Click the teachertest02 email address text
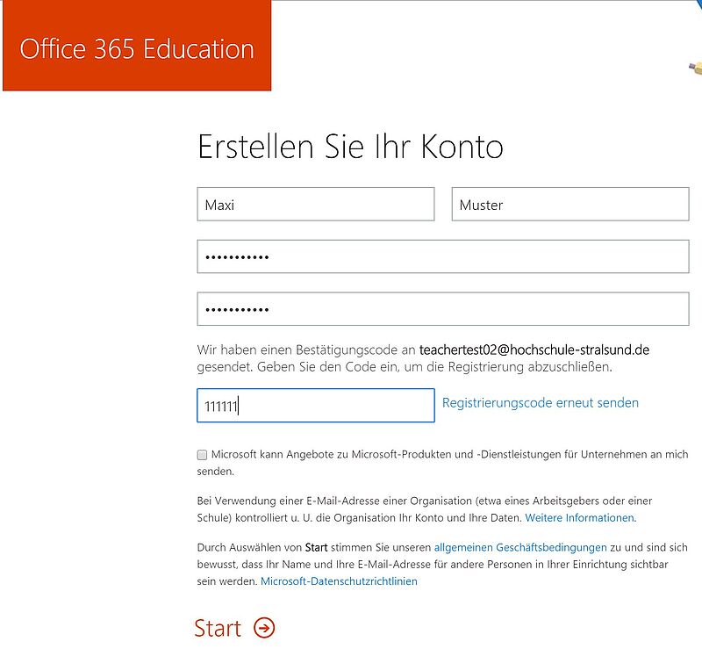This screenshot has width=702, height=656. [x=534, y=350]
